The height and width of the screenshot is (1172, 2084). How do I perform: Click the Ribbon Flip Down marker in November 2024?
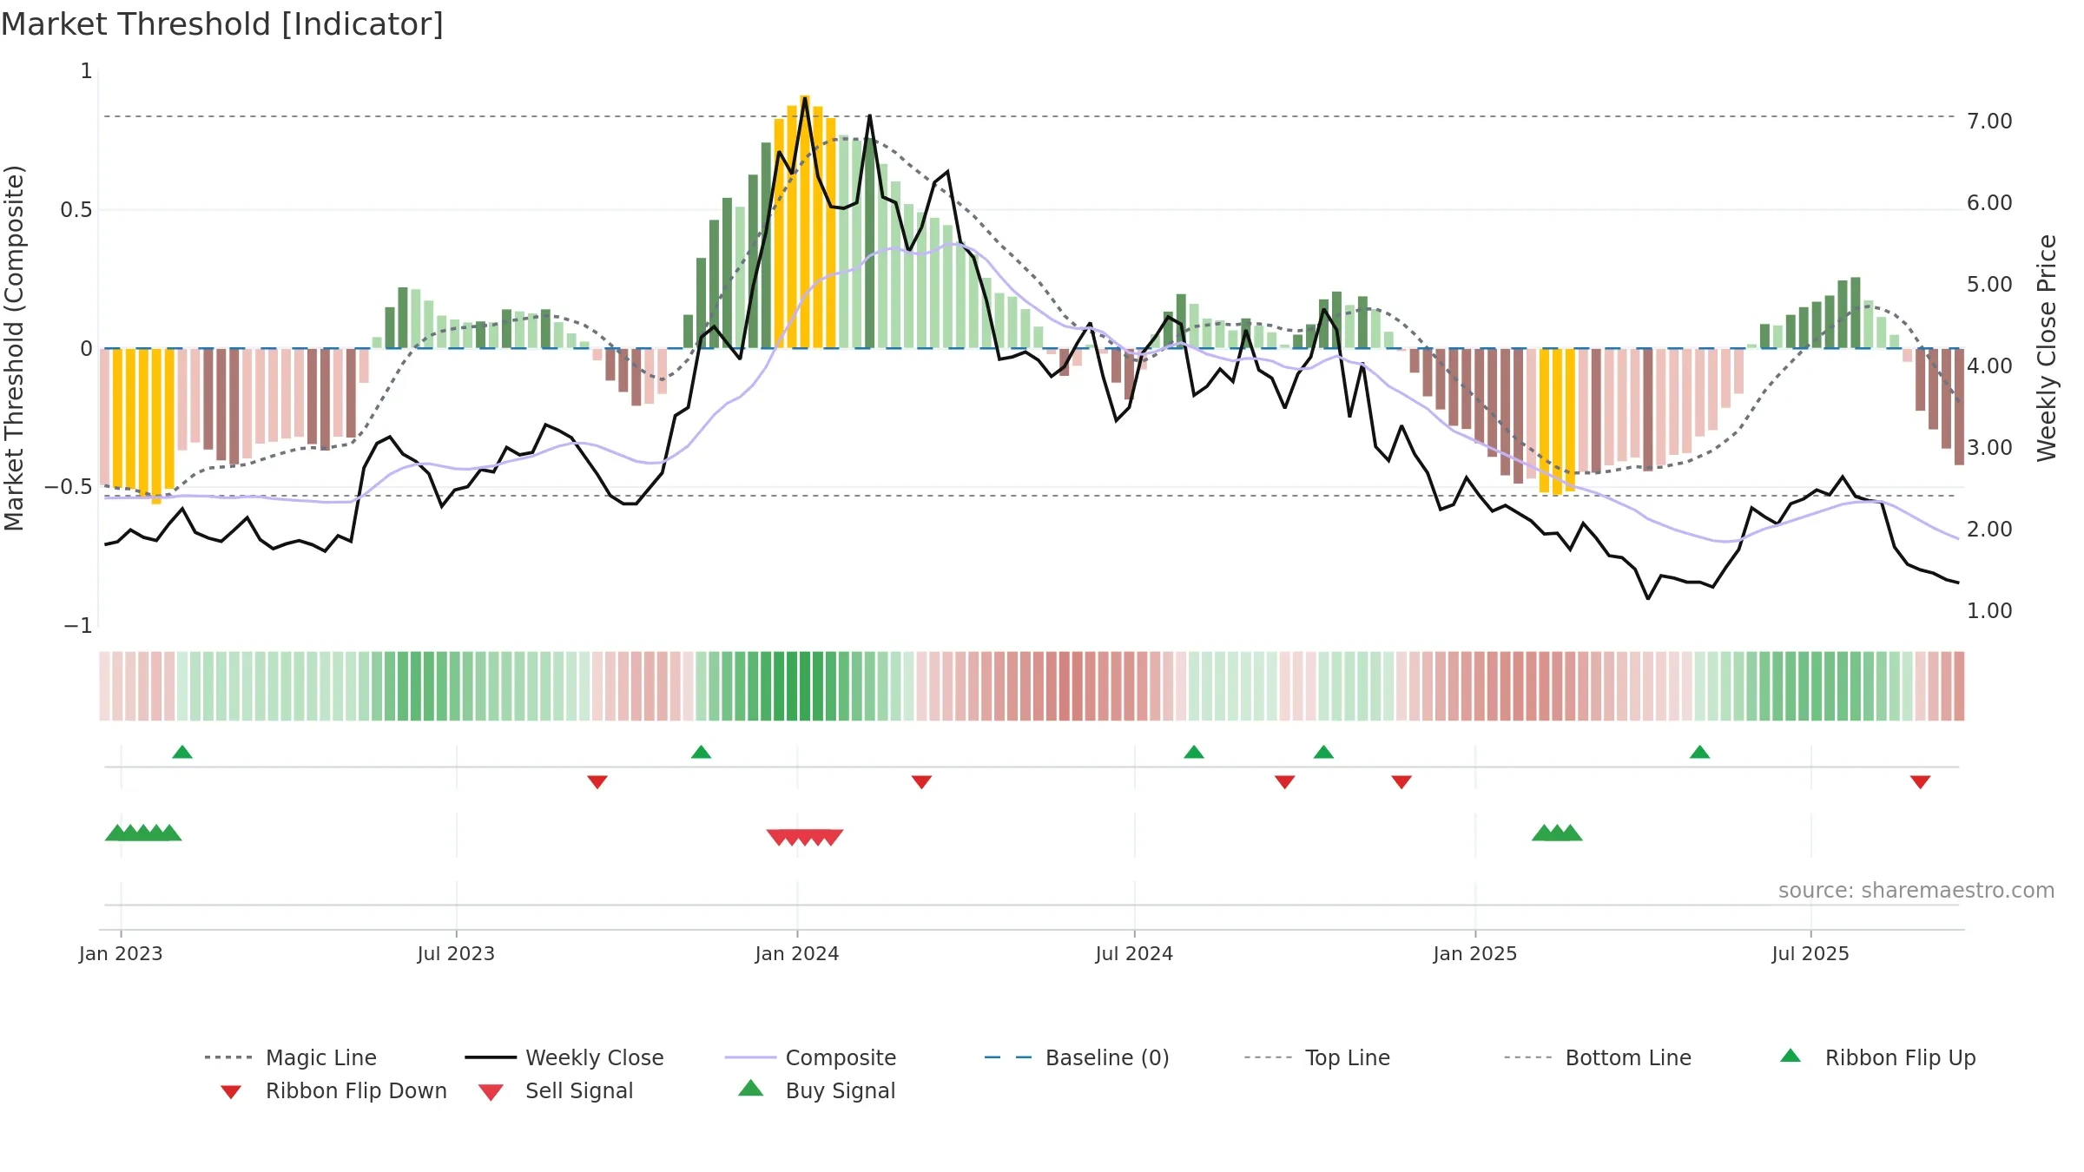[x=1401, y=782]
